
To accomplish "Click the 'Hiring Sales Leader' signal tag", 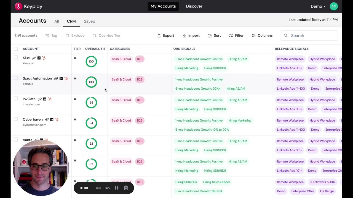I will (216, 182).
